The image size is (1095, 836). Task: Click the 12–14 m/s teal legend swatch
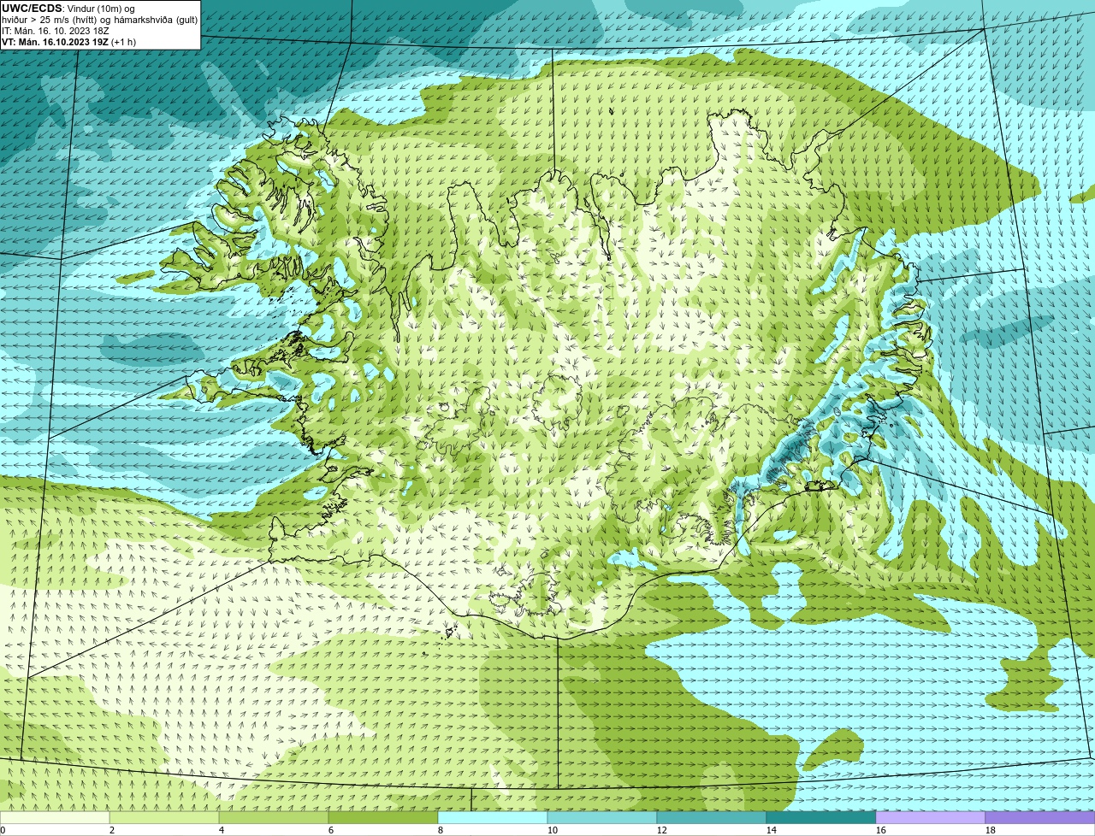pos(712,817)
